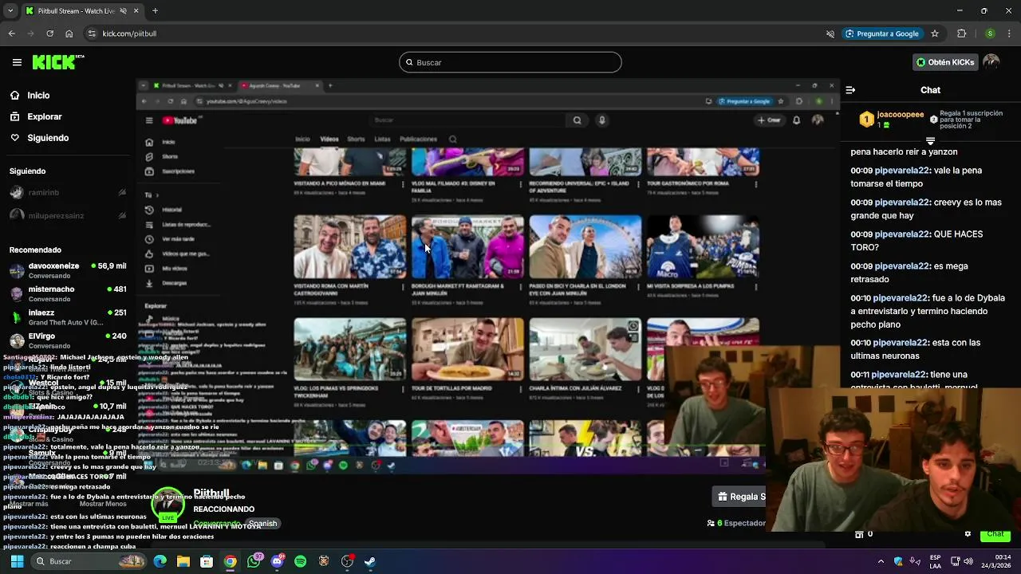Click notification bell in streamed YouTube window

point(796,120)
